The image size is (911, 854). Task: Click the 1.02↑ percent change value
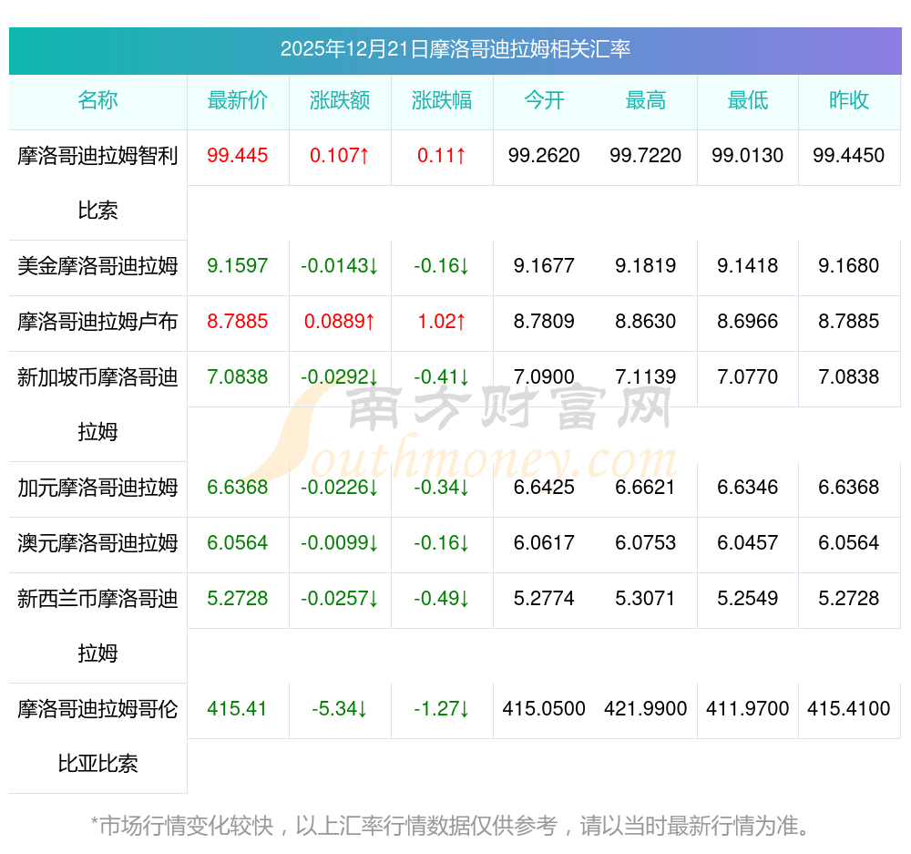[x=442, y=322]
